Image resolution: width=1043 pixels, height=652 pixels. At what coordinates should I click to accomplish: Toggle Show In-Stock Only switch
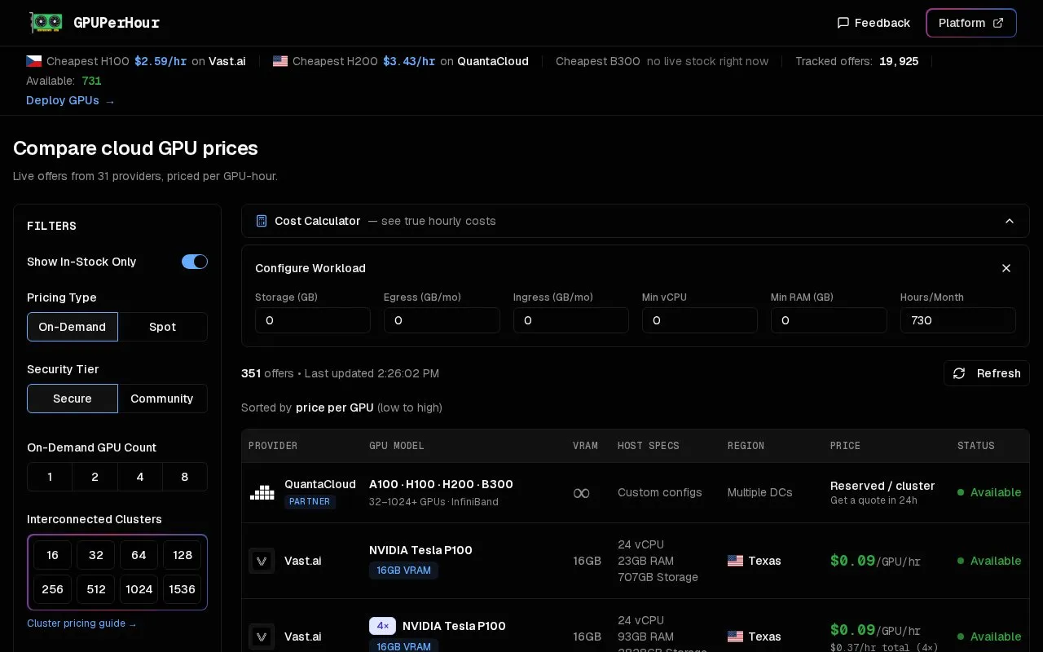point(195,262)
